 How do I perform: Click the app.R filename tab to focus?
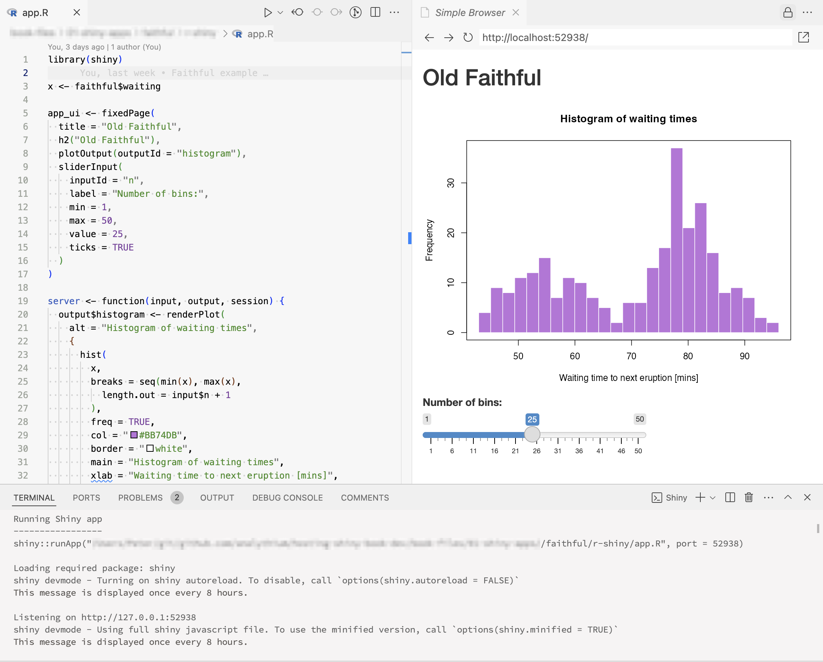click(x=38, y=12)
